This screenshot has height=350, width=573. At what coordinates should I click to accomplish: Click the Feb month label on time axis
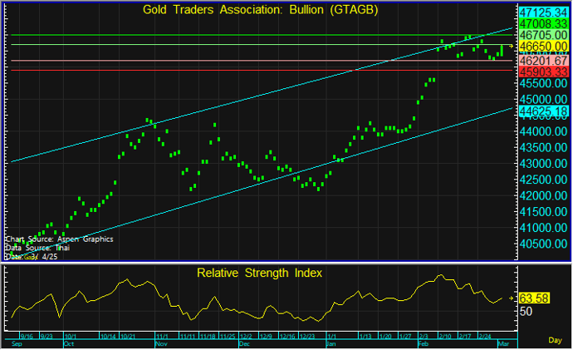[x=422, y=343]
